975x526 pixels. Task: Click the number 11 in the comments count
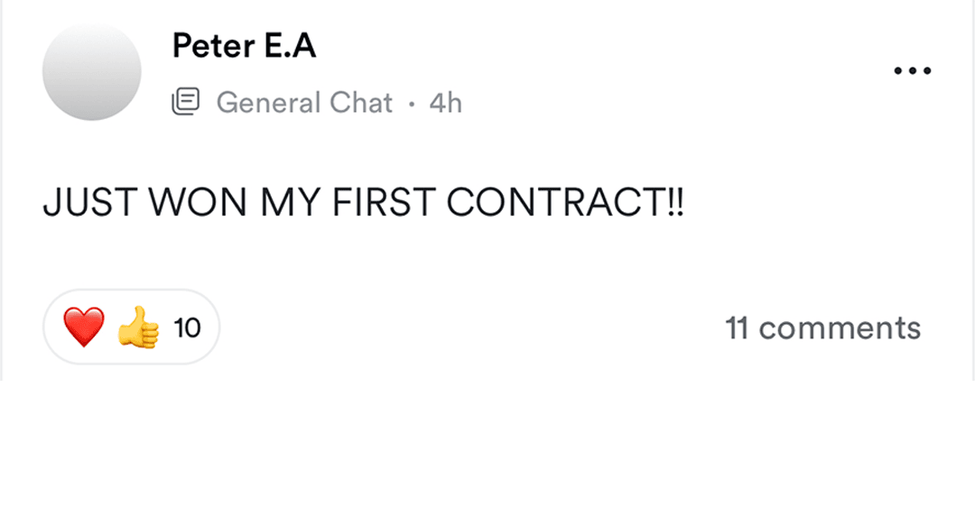coord(737,328)
